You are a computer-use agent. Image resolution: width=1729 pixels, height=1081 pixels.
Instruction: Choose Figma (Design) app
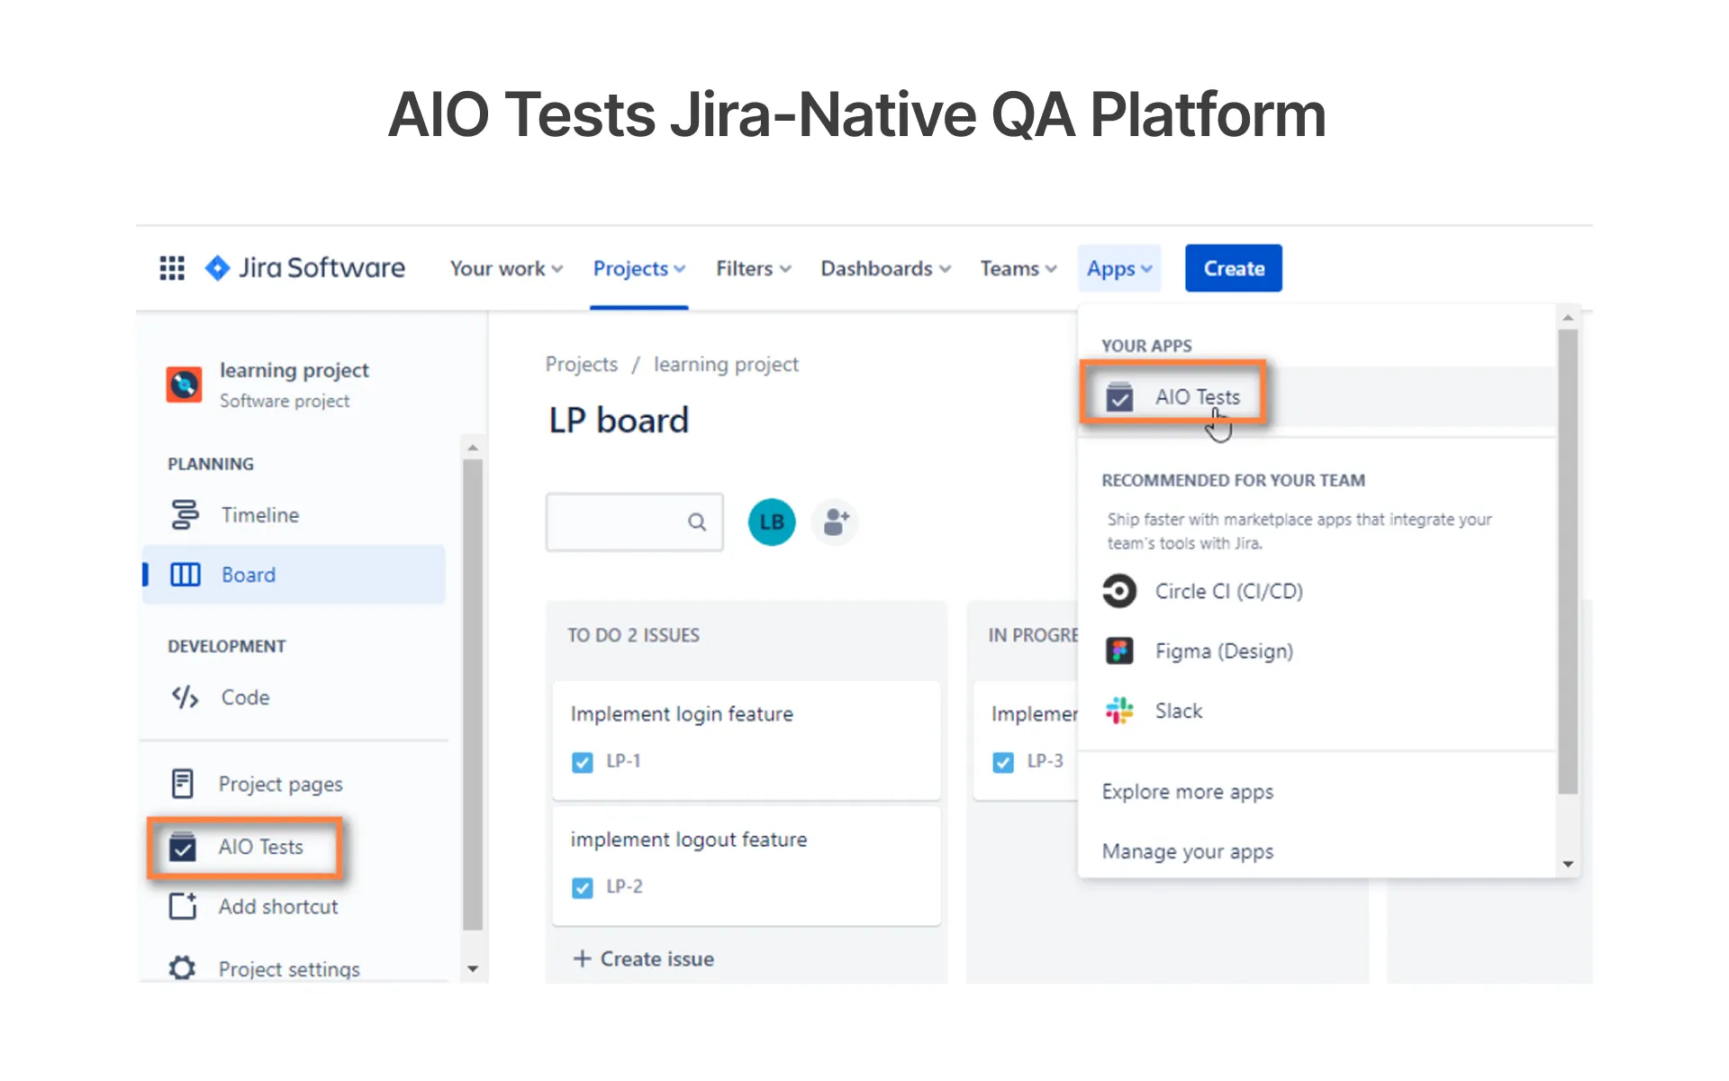pyautogui.click(x=1317, y=650)
